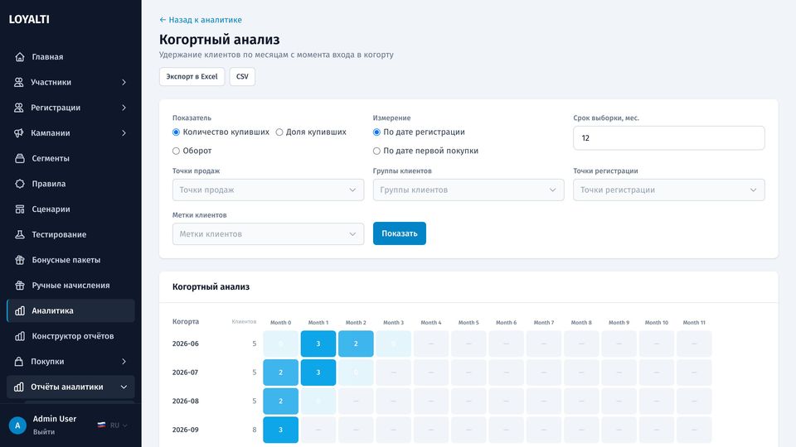Click the Участники people icon
This screenshot has height=447, width=796.
click(x=19, y=82)
